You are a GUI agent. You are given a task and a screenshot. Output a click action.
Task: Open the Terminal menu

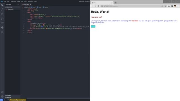click(x=30, y=1)
